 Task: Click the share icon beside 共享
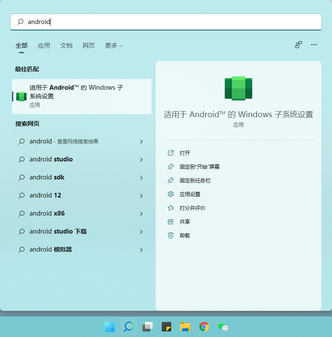(171, 222)
